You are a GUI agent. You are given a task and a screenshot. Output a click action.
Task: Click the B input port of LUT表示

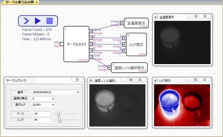[124, 51]
